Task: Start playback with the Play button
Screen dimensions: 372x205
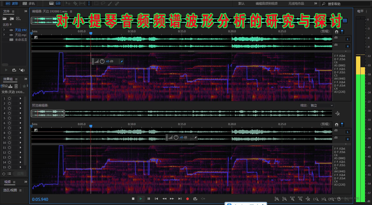Action: [141, 199]
